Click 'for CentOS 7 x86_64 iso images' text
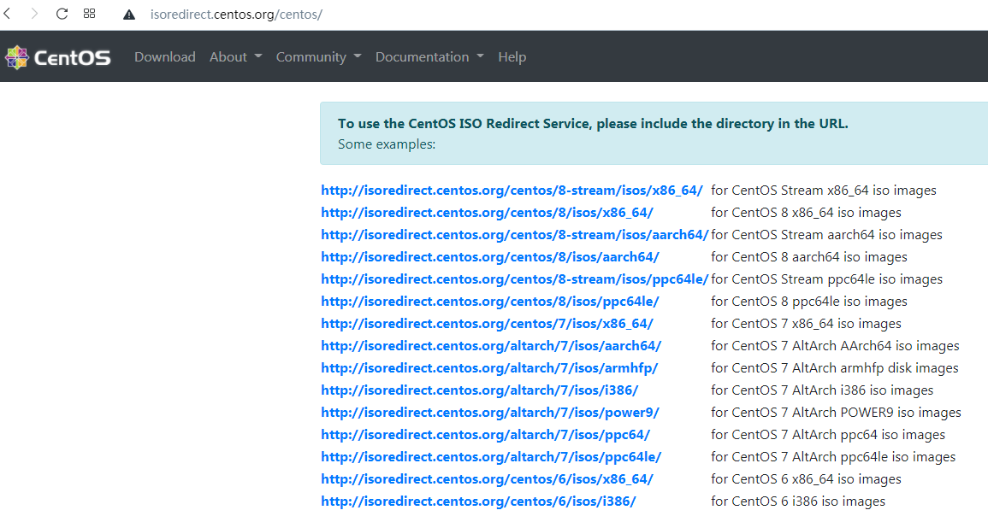988x522 pixels. coord(806,324)
